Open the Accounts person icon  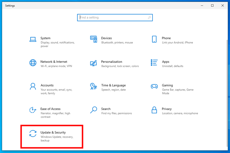click(x=33, y=86)
